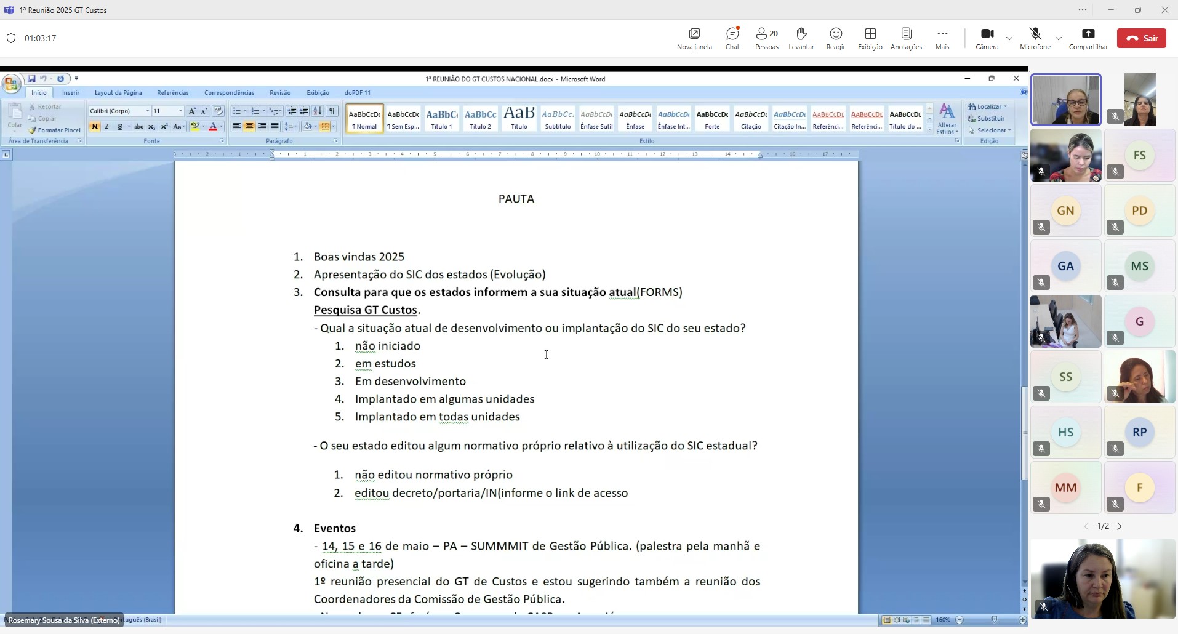Expand the Numbering list dropdown arrow
1178x634 pixels.
264,111
